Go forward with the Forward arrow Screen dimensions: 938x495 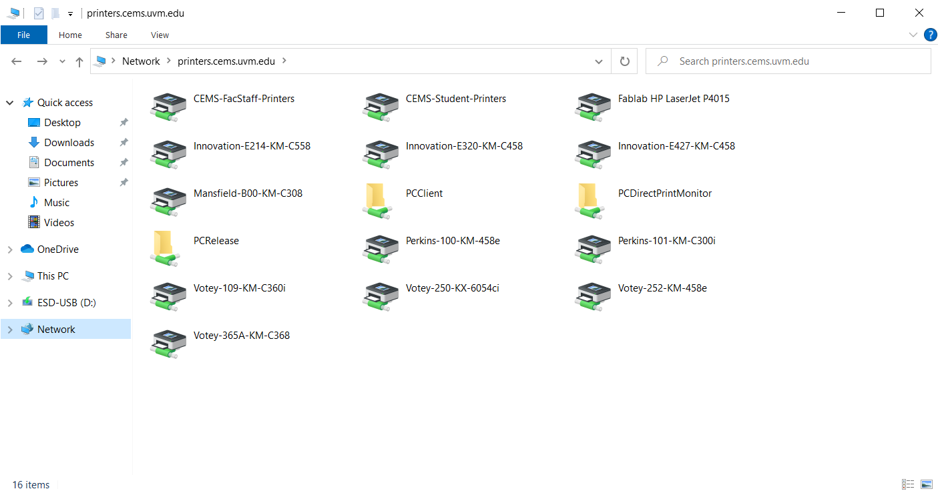tap(42, 61)
